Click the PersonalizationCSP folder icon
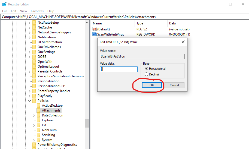This screenshot has height=149, width=249. (x=34, y=86)
